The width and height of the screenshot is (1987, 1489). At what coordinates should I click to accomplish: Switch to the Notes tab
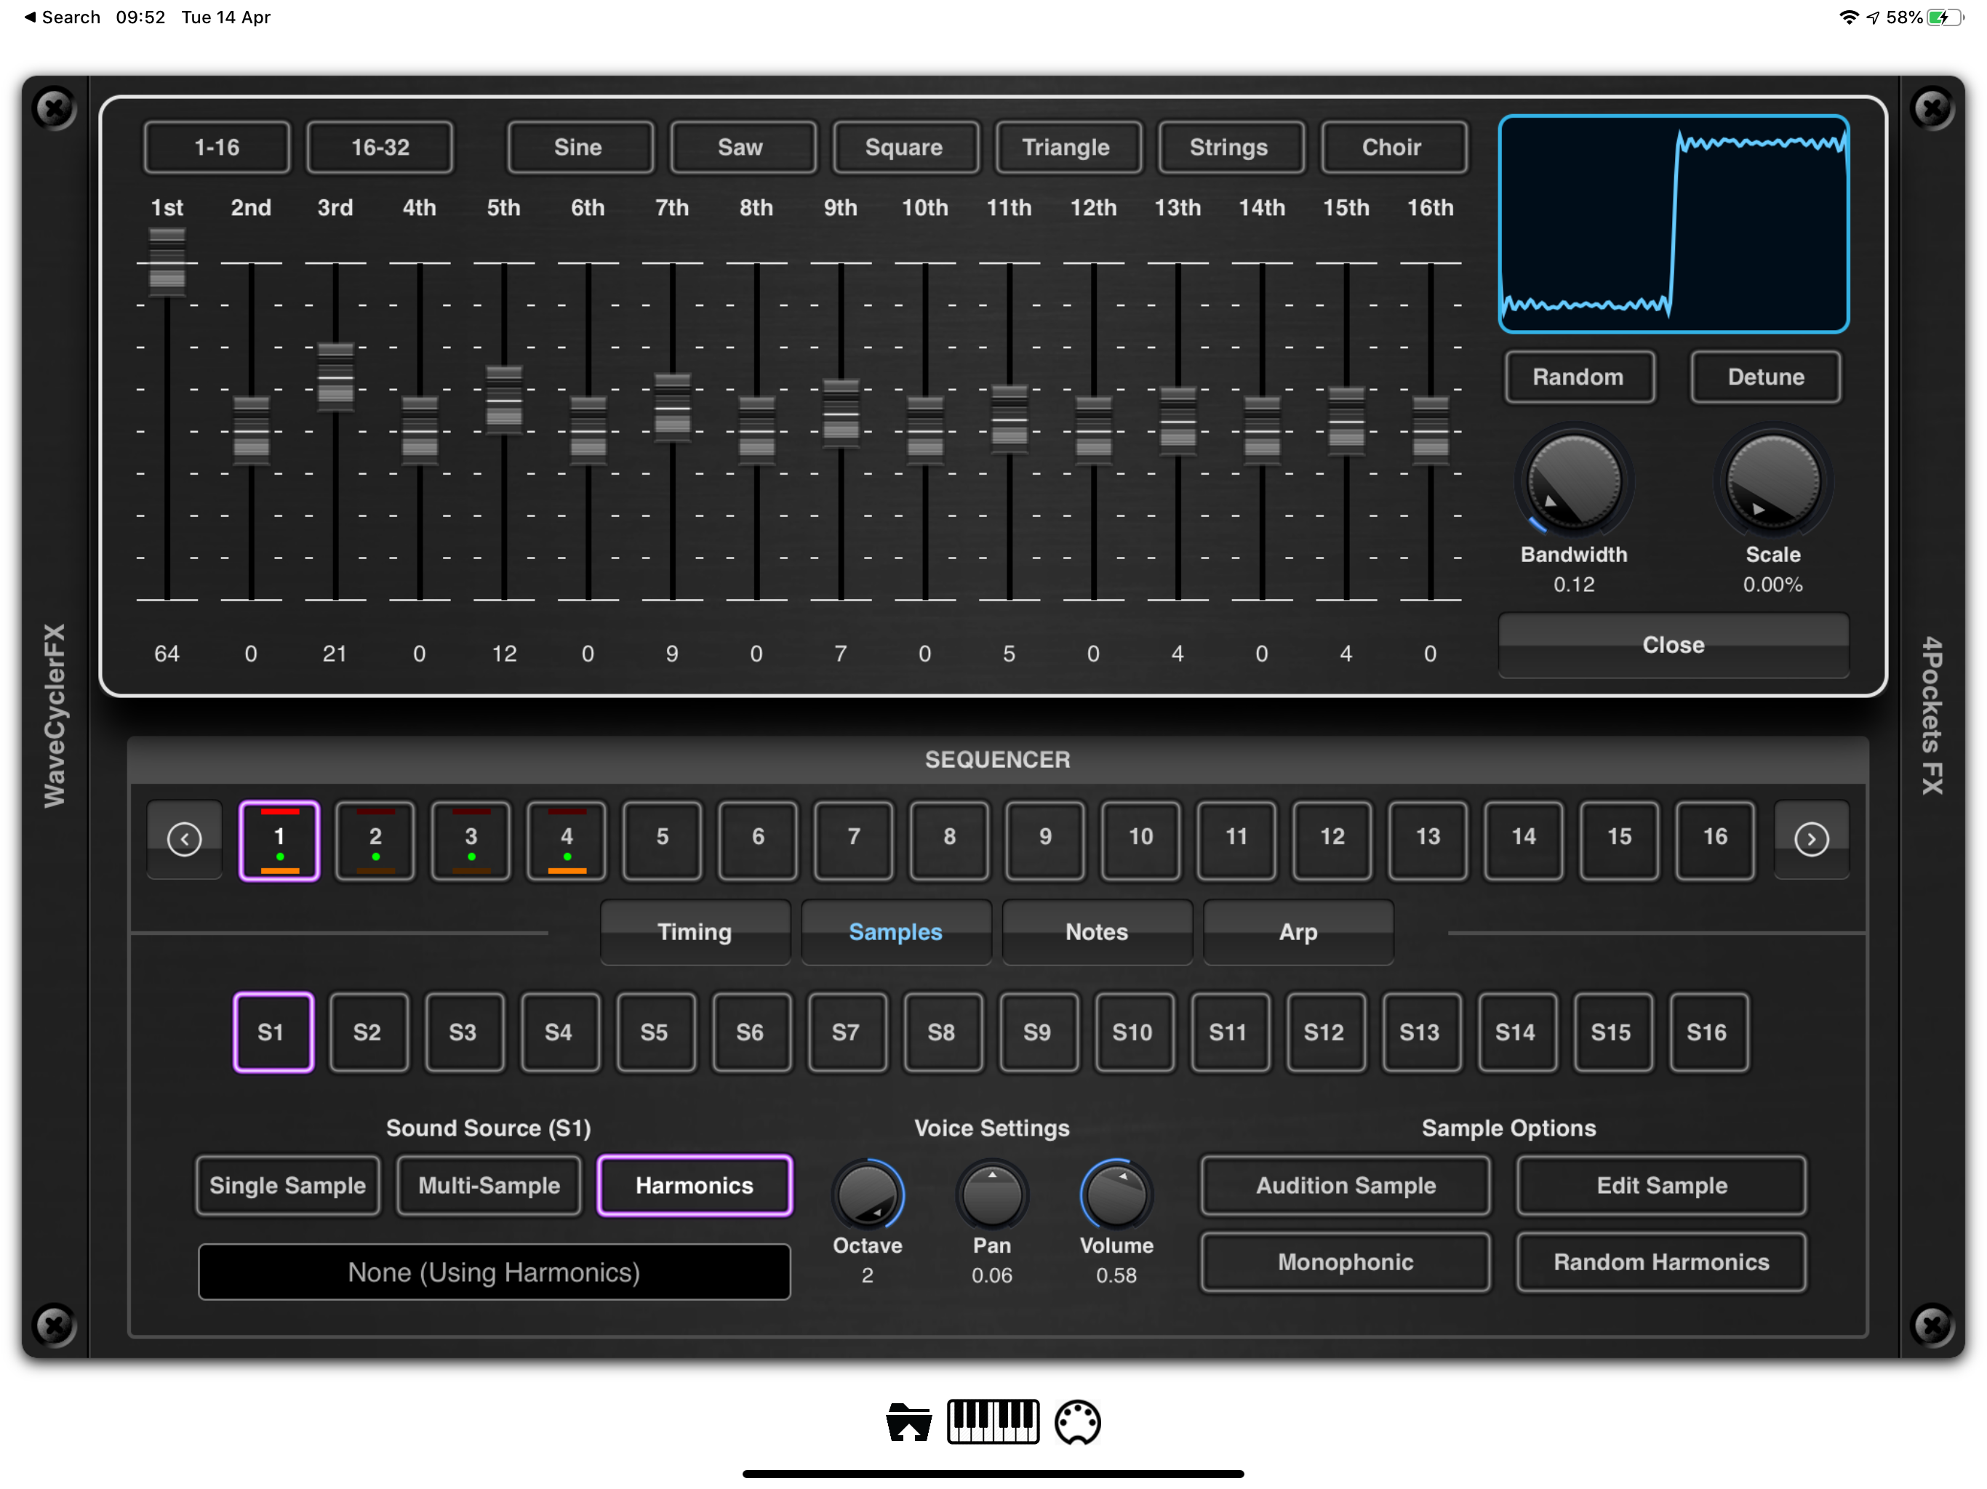tap(1096, 931)
